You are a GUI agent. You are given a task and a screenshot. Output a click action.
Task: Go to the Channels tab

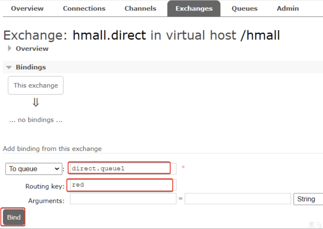[x=140, y=9]
